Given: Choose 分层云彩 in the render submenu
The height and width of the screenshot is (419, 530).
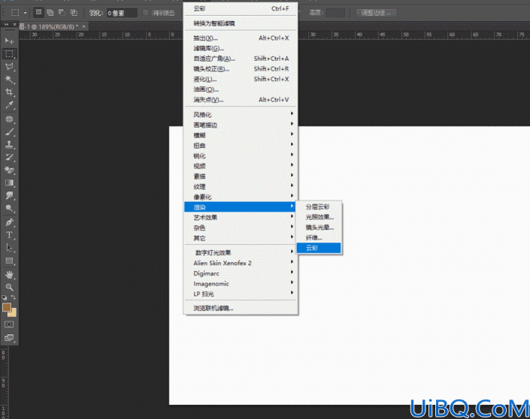Looking at the screenshot, I should click(319, 206).
